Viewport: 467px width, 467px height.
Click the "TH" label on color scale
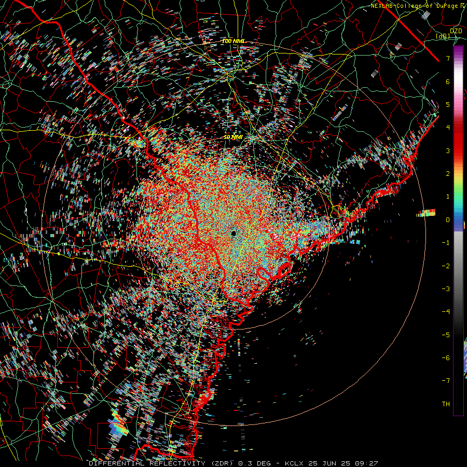pos(446,404)
